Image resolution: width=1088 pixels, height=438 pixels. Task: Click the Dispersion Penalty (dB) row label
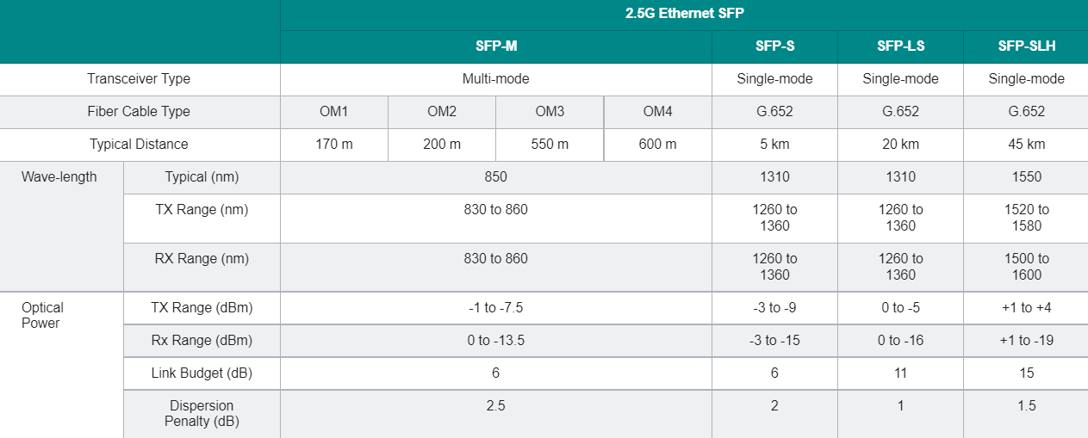(202, 413)
